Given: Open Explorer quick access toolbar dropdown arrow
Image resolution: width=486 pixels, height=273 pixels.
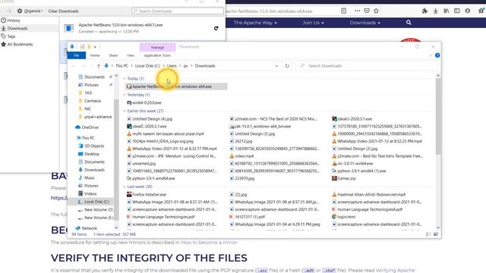Looking at the screenshot, I should point(95,47).
